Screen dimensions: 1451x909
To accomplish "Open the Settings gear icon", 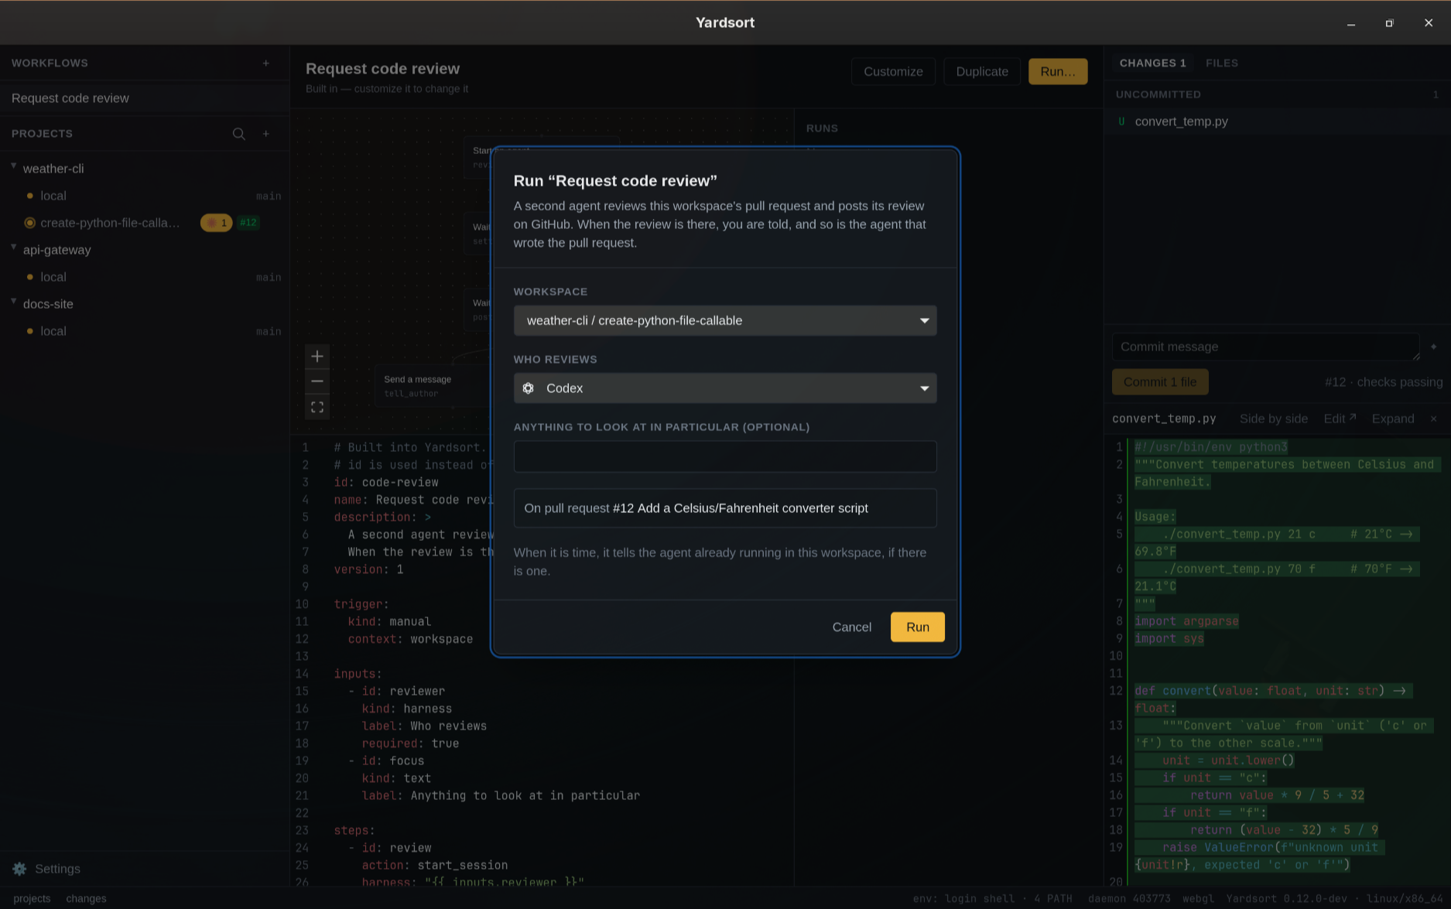I will (20, 869).
